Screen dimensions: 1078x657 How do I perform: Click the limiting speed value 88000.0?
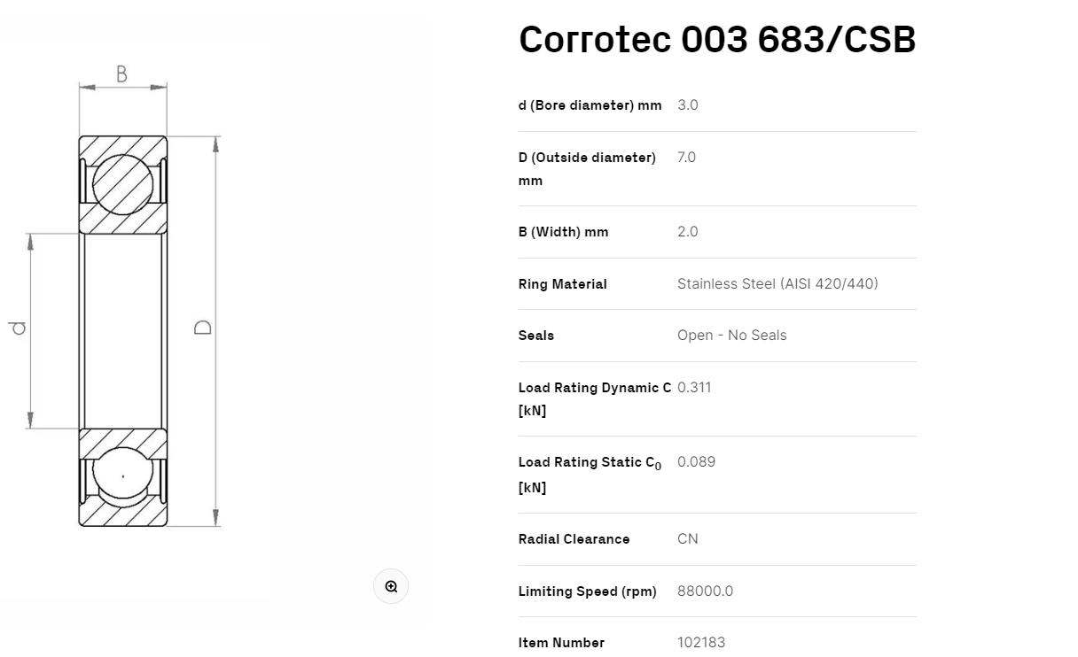pyautogui.click(x=705, y=591)
